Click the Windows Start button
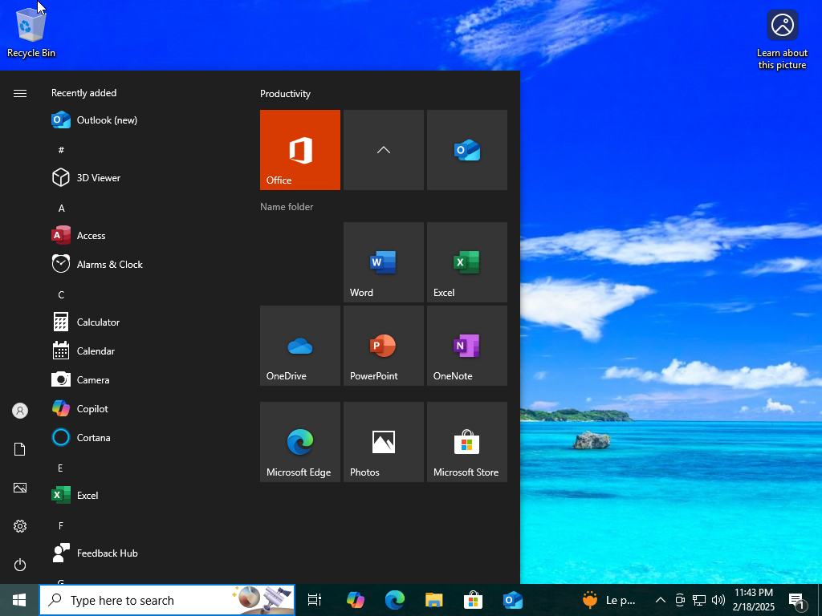Screen dimensions: 822x616 (19, 600)
